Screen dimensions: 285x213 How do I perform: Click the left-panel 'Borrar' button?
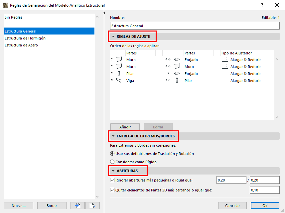point(52,206)
